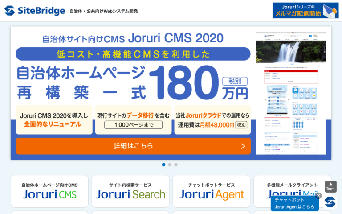Jump back up with the Top button
The image size is (342, 214).
click(x=331, y=187)
